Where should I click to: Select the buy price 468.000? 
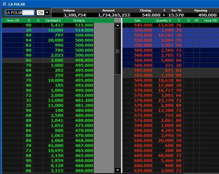pyautogui.click(x=84, y=141)
